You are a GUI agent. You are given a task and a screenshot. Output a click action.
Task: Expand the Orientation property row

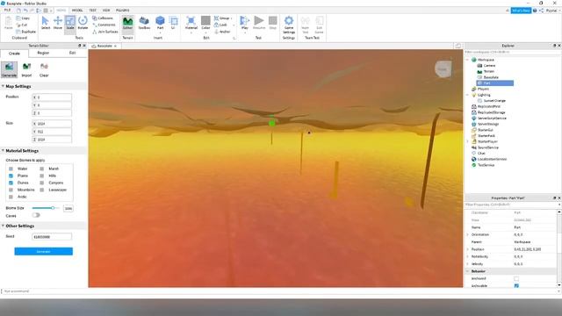pyautogui.click(x=468, y=234)
